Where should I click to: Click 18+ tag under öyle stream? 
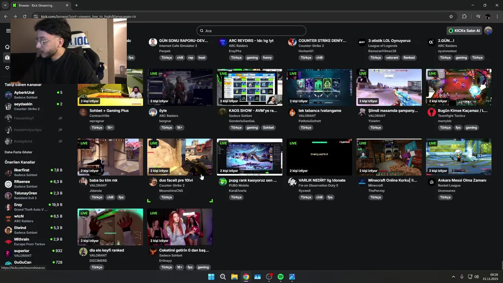[180, 127]
